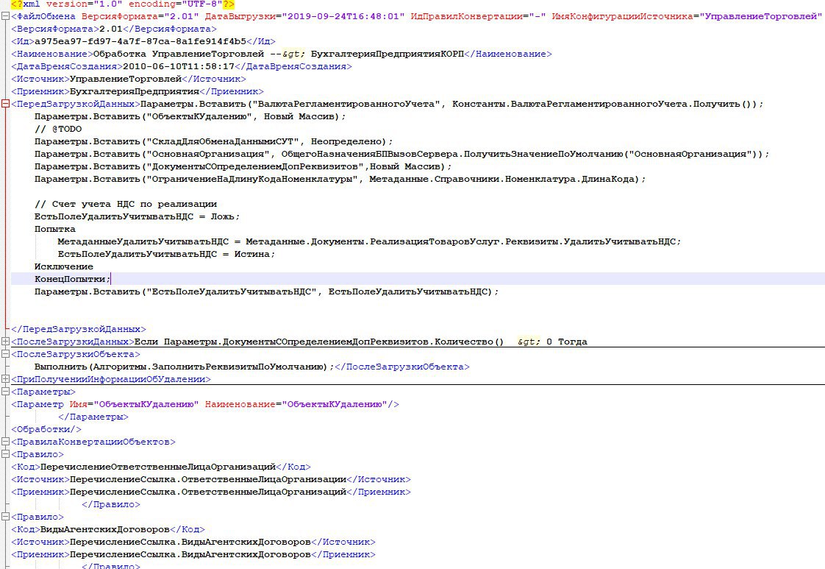Click the Исключение keyword line
The height and width of the screenshot is (569, 825).
pyautogui.click(x=64, y=266)
